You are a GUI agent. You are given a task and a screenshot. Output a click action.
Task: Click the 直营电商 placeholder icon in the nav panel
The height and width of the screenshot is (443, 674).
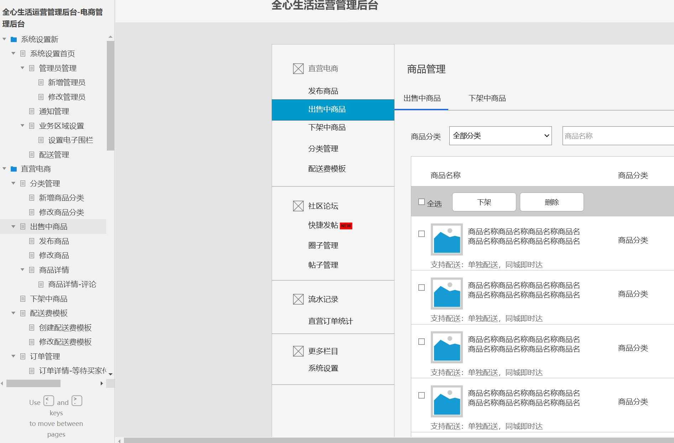point(298,68)
